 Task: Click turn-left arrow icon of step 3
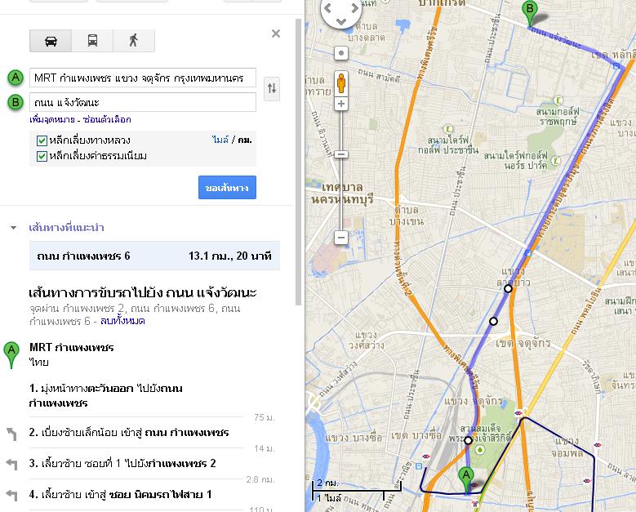(11, 464)
